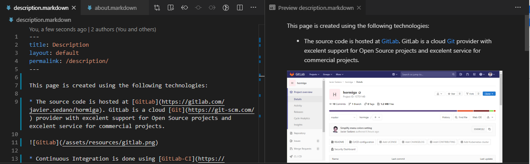Click 'commercial projects.' text in the preview
This screenshot has height=164, width=530.
coord(332,60)
